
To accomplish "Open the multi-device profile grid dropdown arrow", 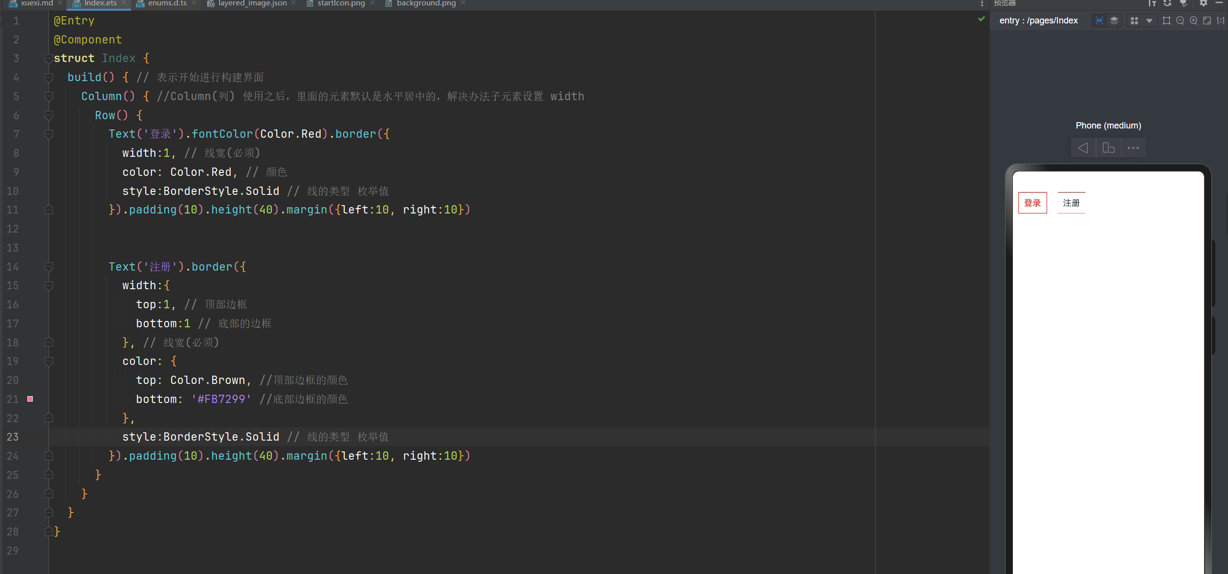I will click(1149, 21).
